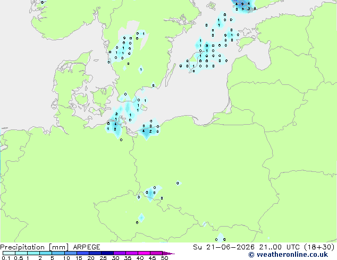Click the '0.1' legend scale value
This screenshot has height=260, width=337.
click(6, 258)
